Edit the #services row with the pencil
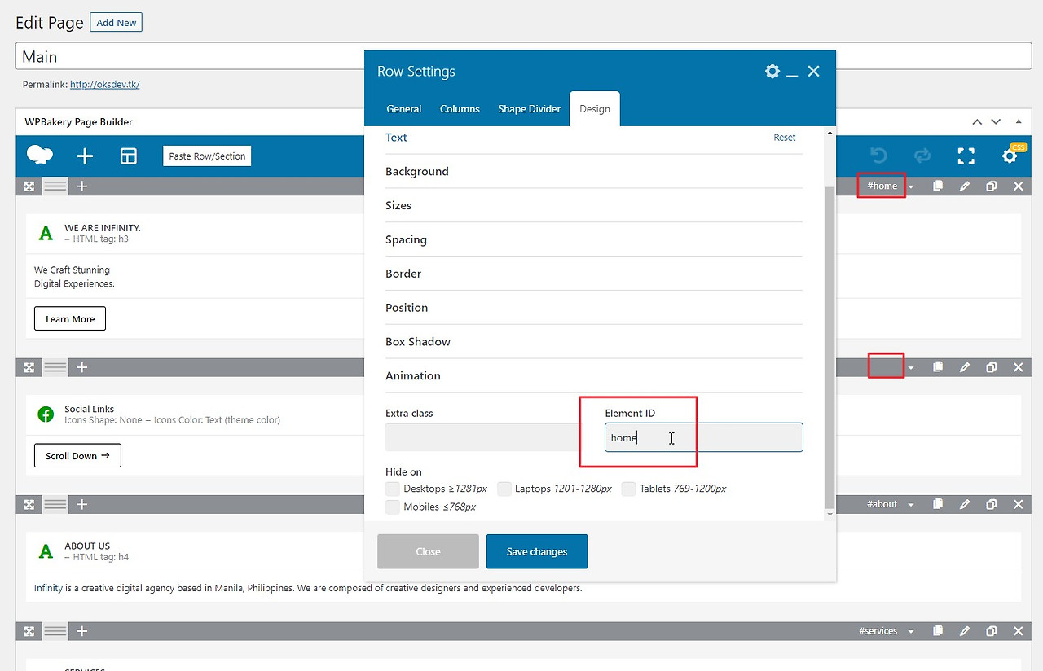The image size is (1043, 671). click(965, 631)
